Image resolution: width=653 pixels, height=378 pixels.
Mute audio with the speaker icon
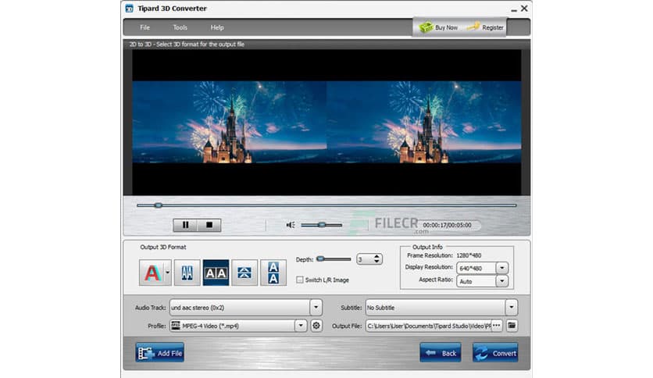(291, 225)
